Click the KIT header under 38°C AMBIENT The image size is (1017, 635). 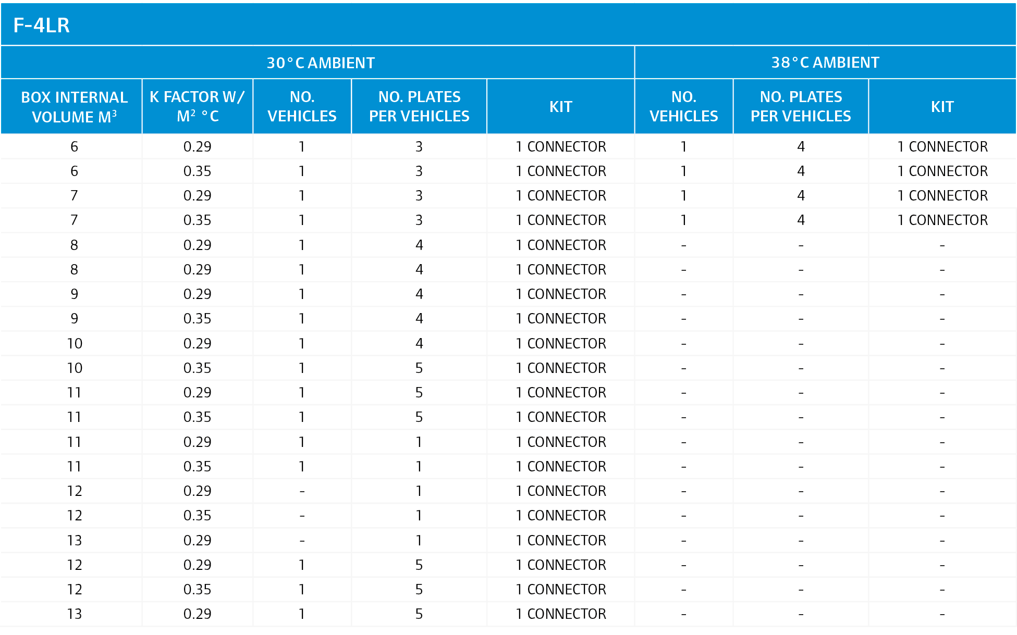(x=942, y=107)
